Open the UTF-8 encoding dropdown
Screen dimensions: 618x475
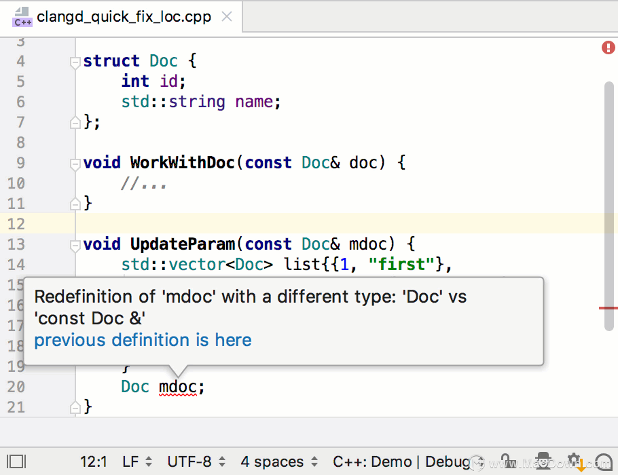click(196, 461)
